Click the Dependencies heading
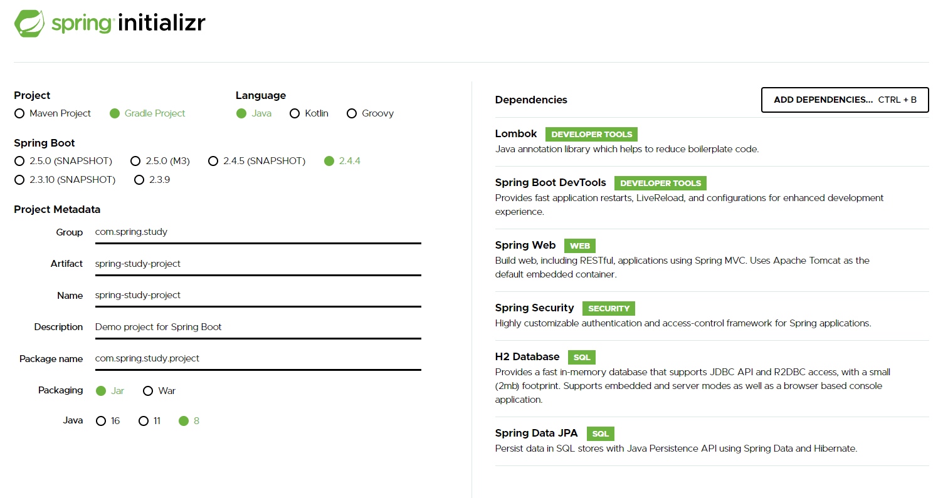Image resolution: width=948 pixels, height=498 pixels. tap(531, 100)
